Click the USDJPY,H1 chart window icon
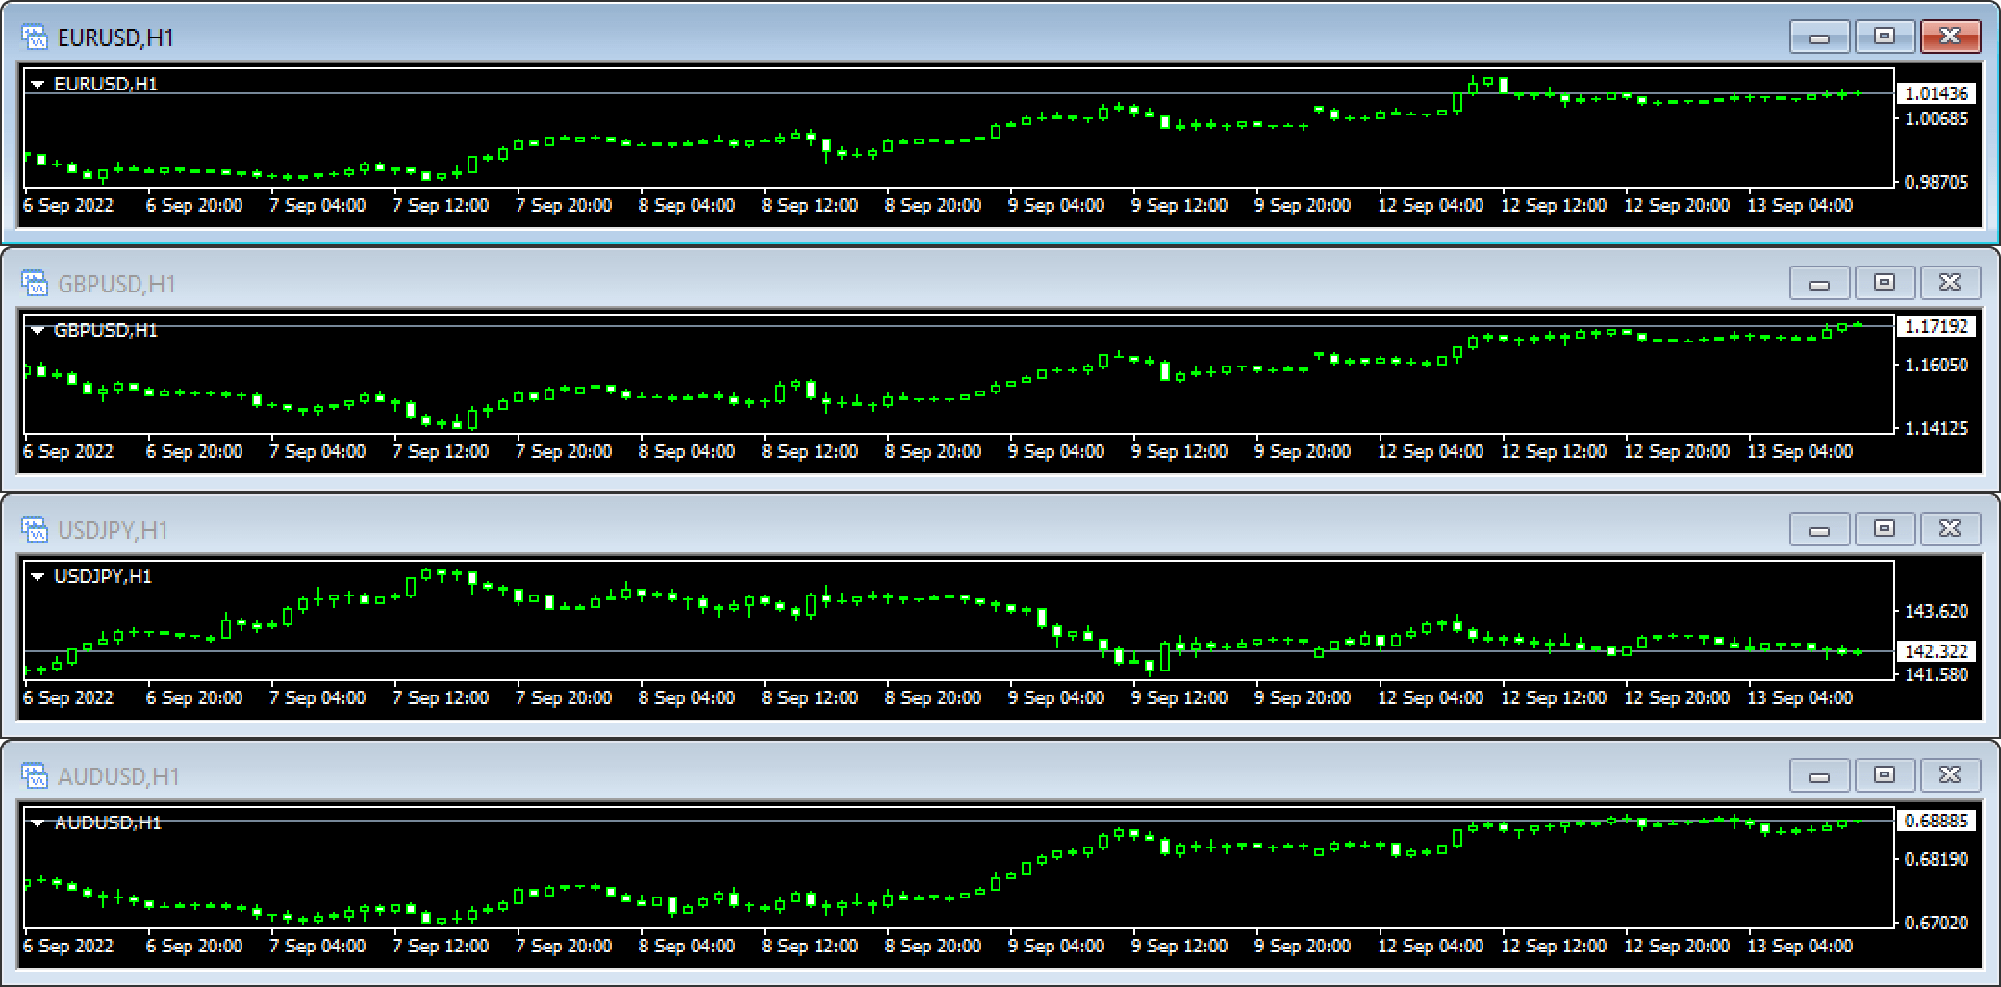 (x=35, y=530)
